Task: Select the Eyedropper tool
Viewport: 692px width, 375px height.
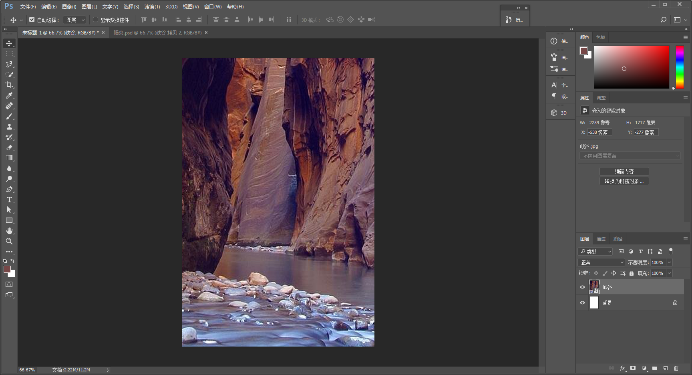Action: tap(9, 95)
